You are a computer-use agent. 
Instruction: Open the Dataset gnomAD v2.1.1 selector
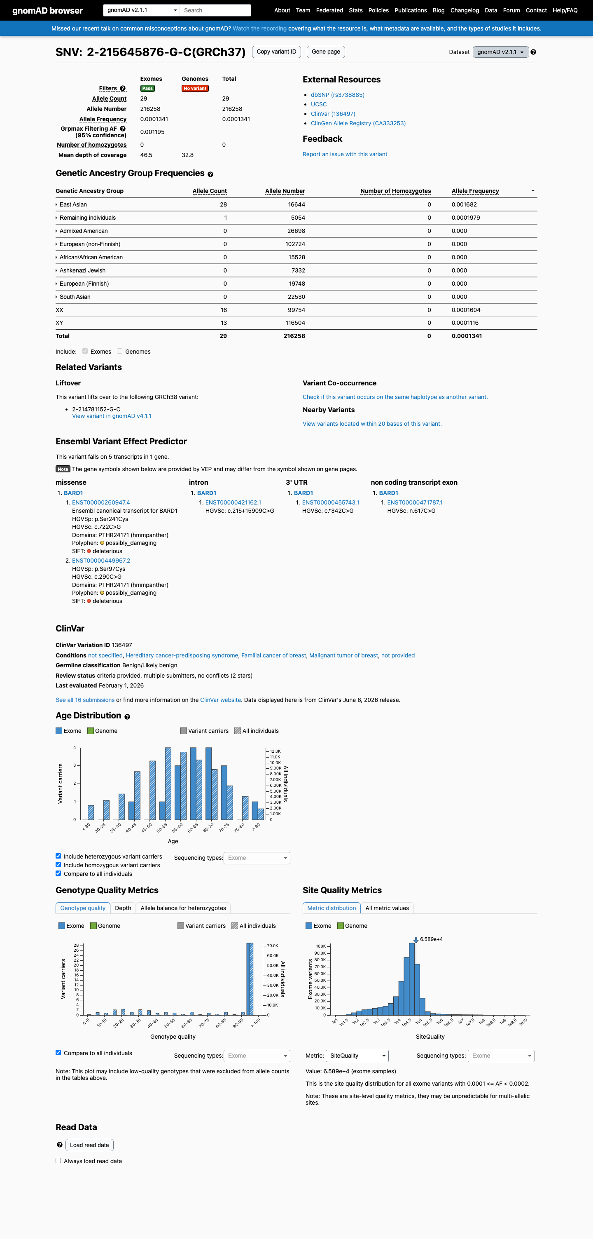(500, 52)
